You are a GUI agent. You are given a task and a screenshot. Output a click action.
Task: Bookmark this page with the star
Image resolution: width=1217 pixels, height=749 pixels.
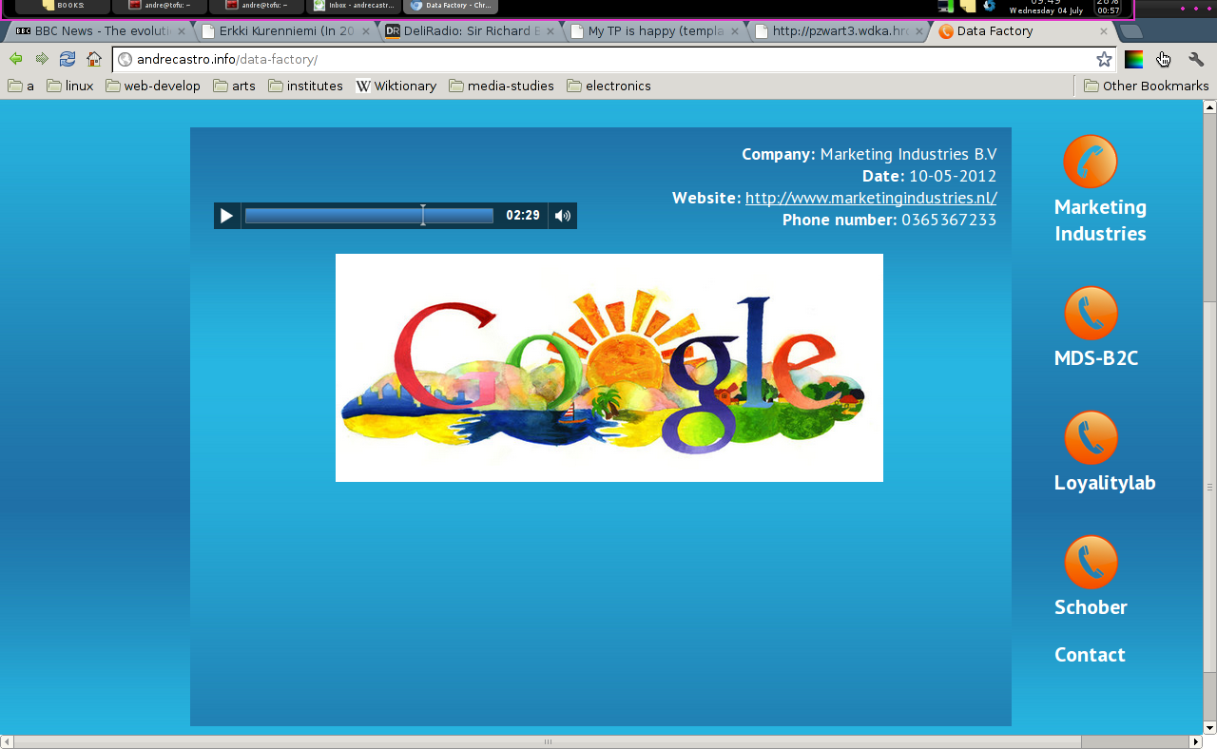(x=1104, y=59)
